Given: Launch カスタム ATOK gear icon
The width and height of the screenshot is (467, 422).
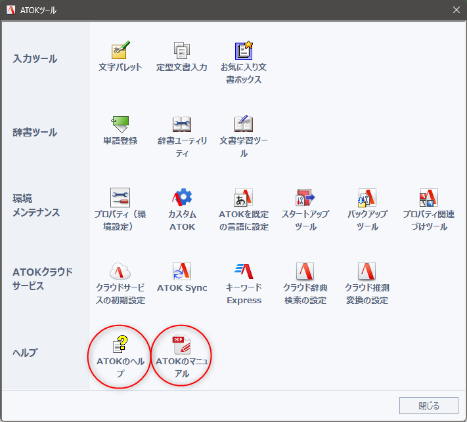Looking at the screenshot, I should click(182, 210).
